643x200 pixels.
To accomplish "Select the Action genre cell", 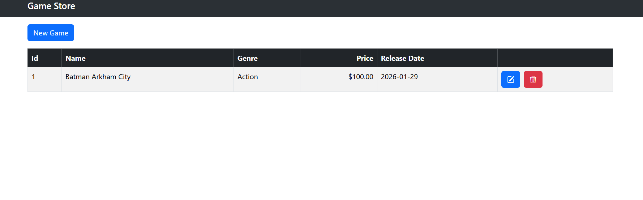I will click(248, 77).
